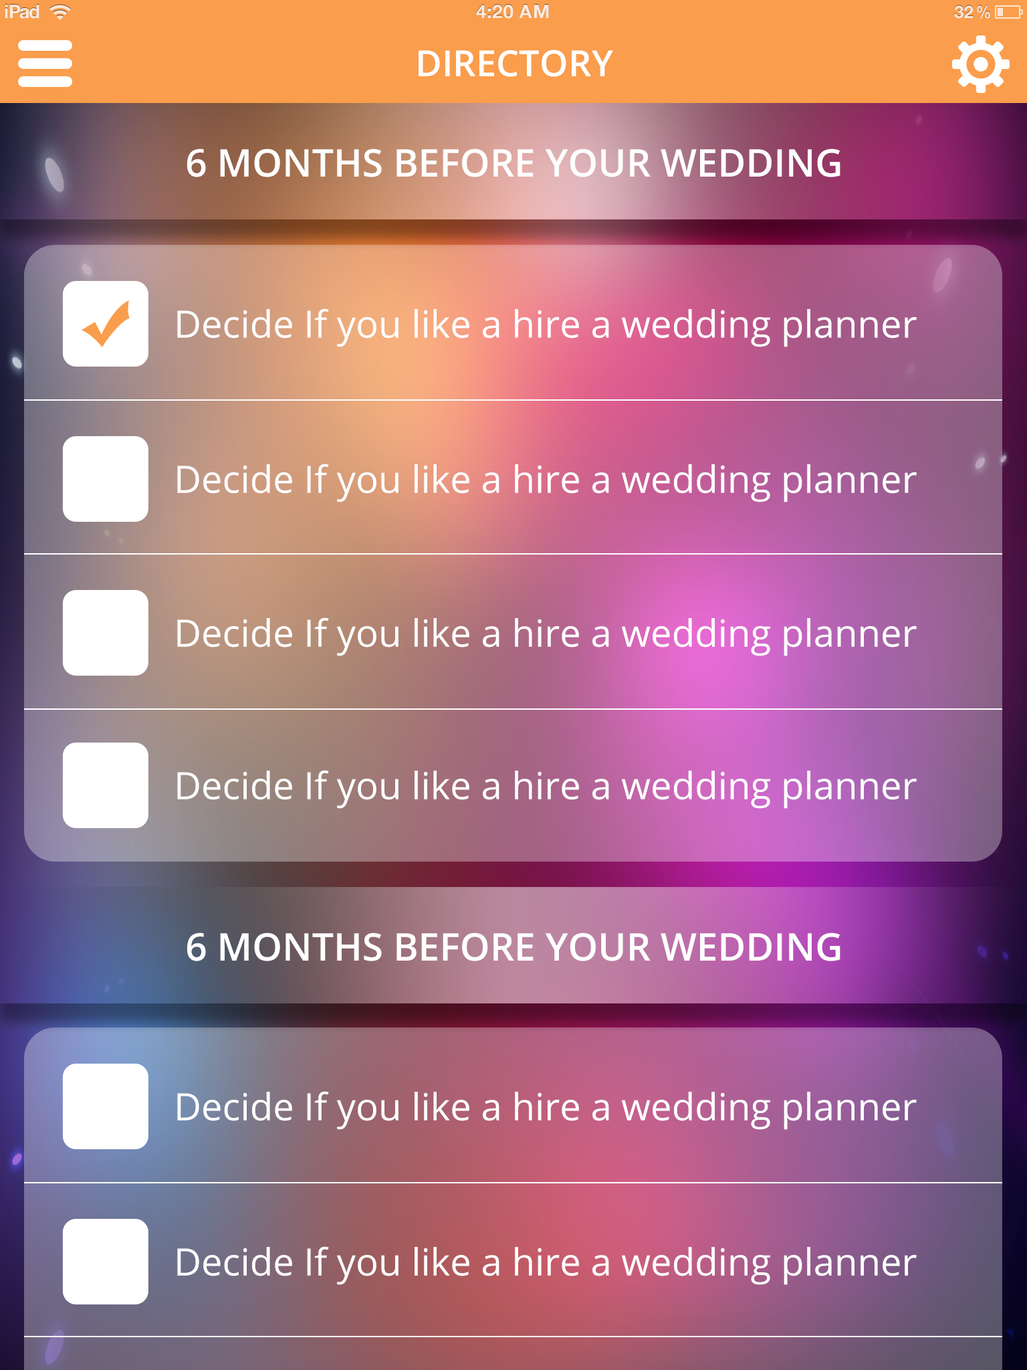
Task: Tap the DIRECTORY title in the header
Action: (x=513, y=64)
